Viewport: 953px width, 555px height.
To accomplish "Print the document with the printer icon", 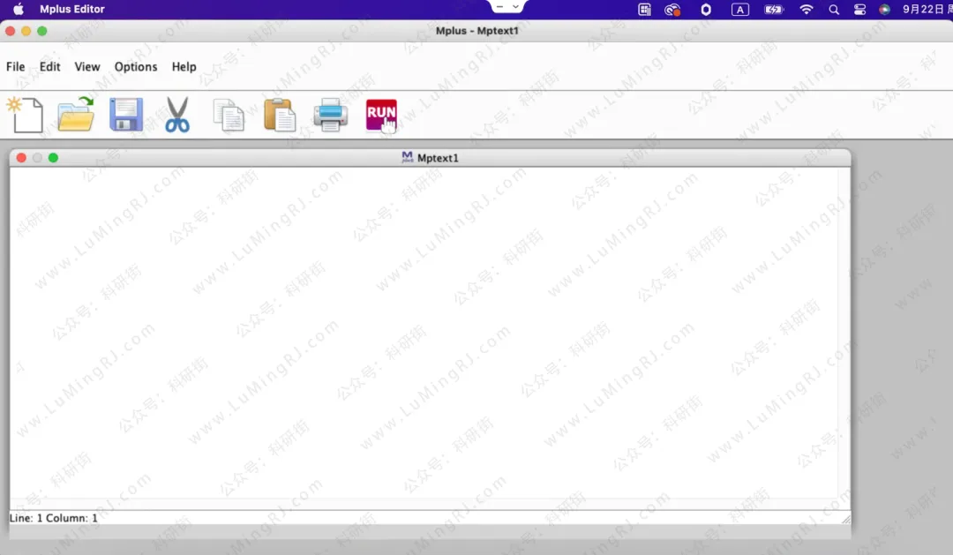I will pos(331,115).
